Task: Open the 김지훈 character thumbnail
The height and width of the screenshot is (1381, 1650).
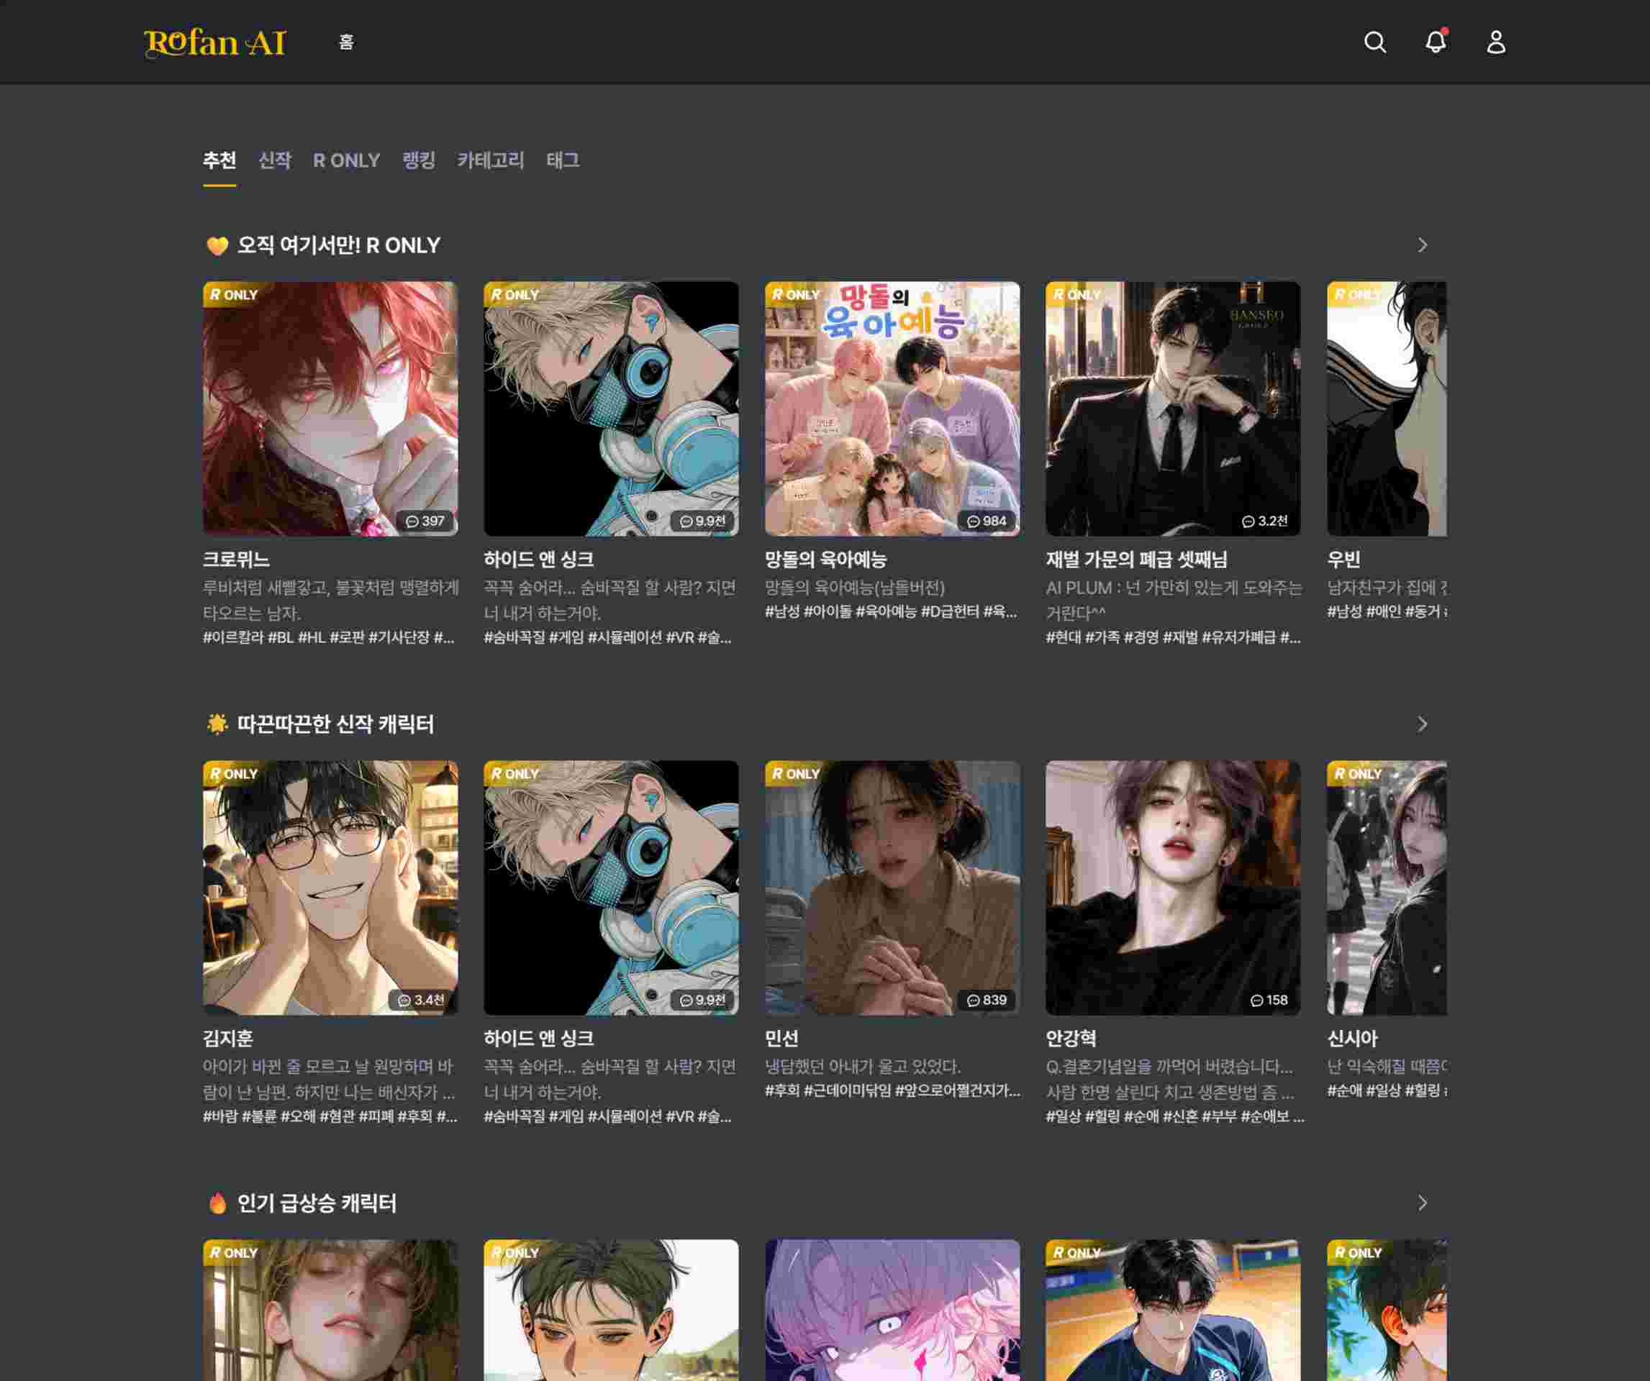Action: coord(330,888)
